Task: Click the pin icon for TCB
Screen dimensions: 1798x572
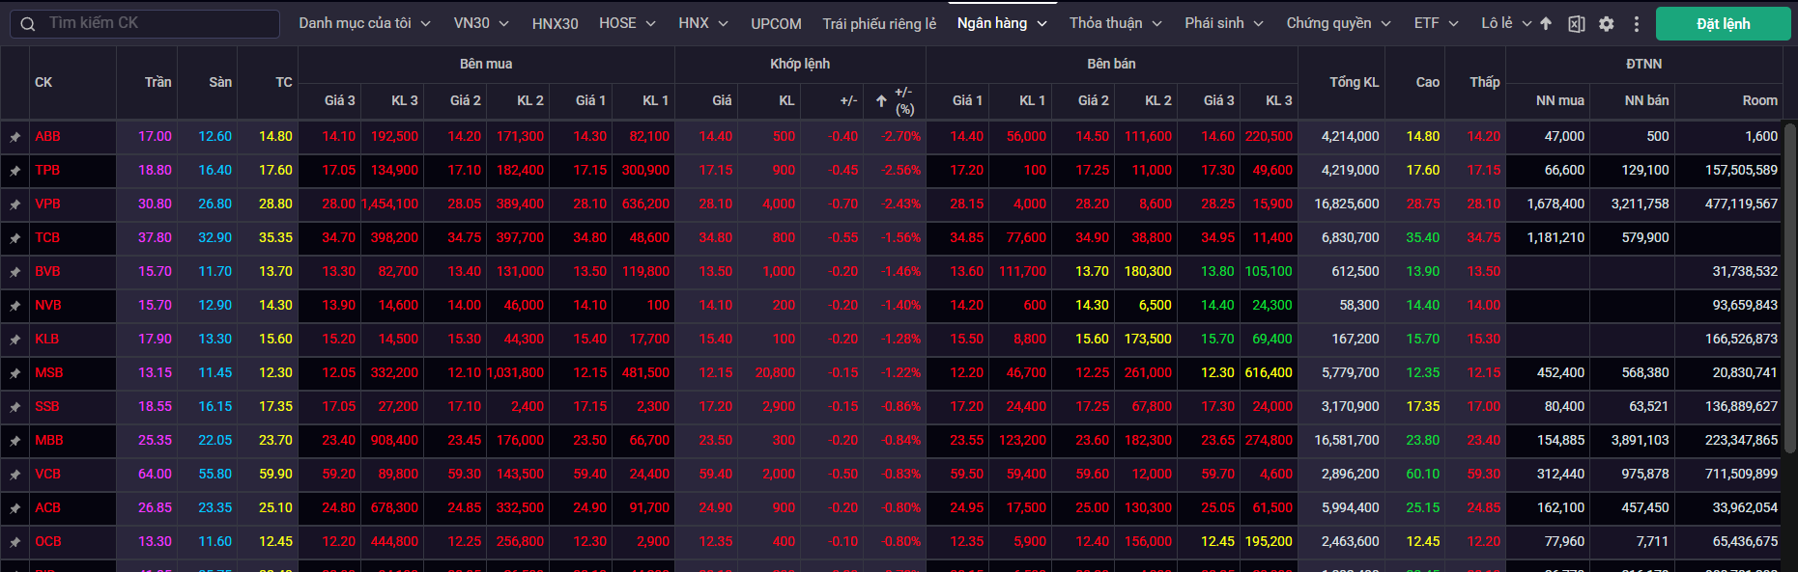Action: coord(14,238)
